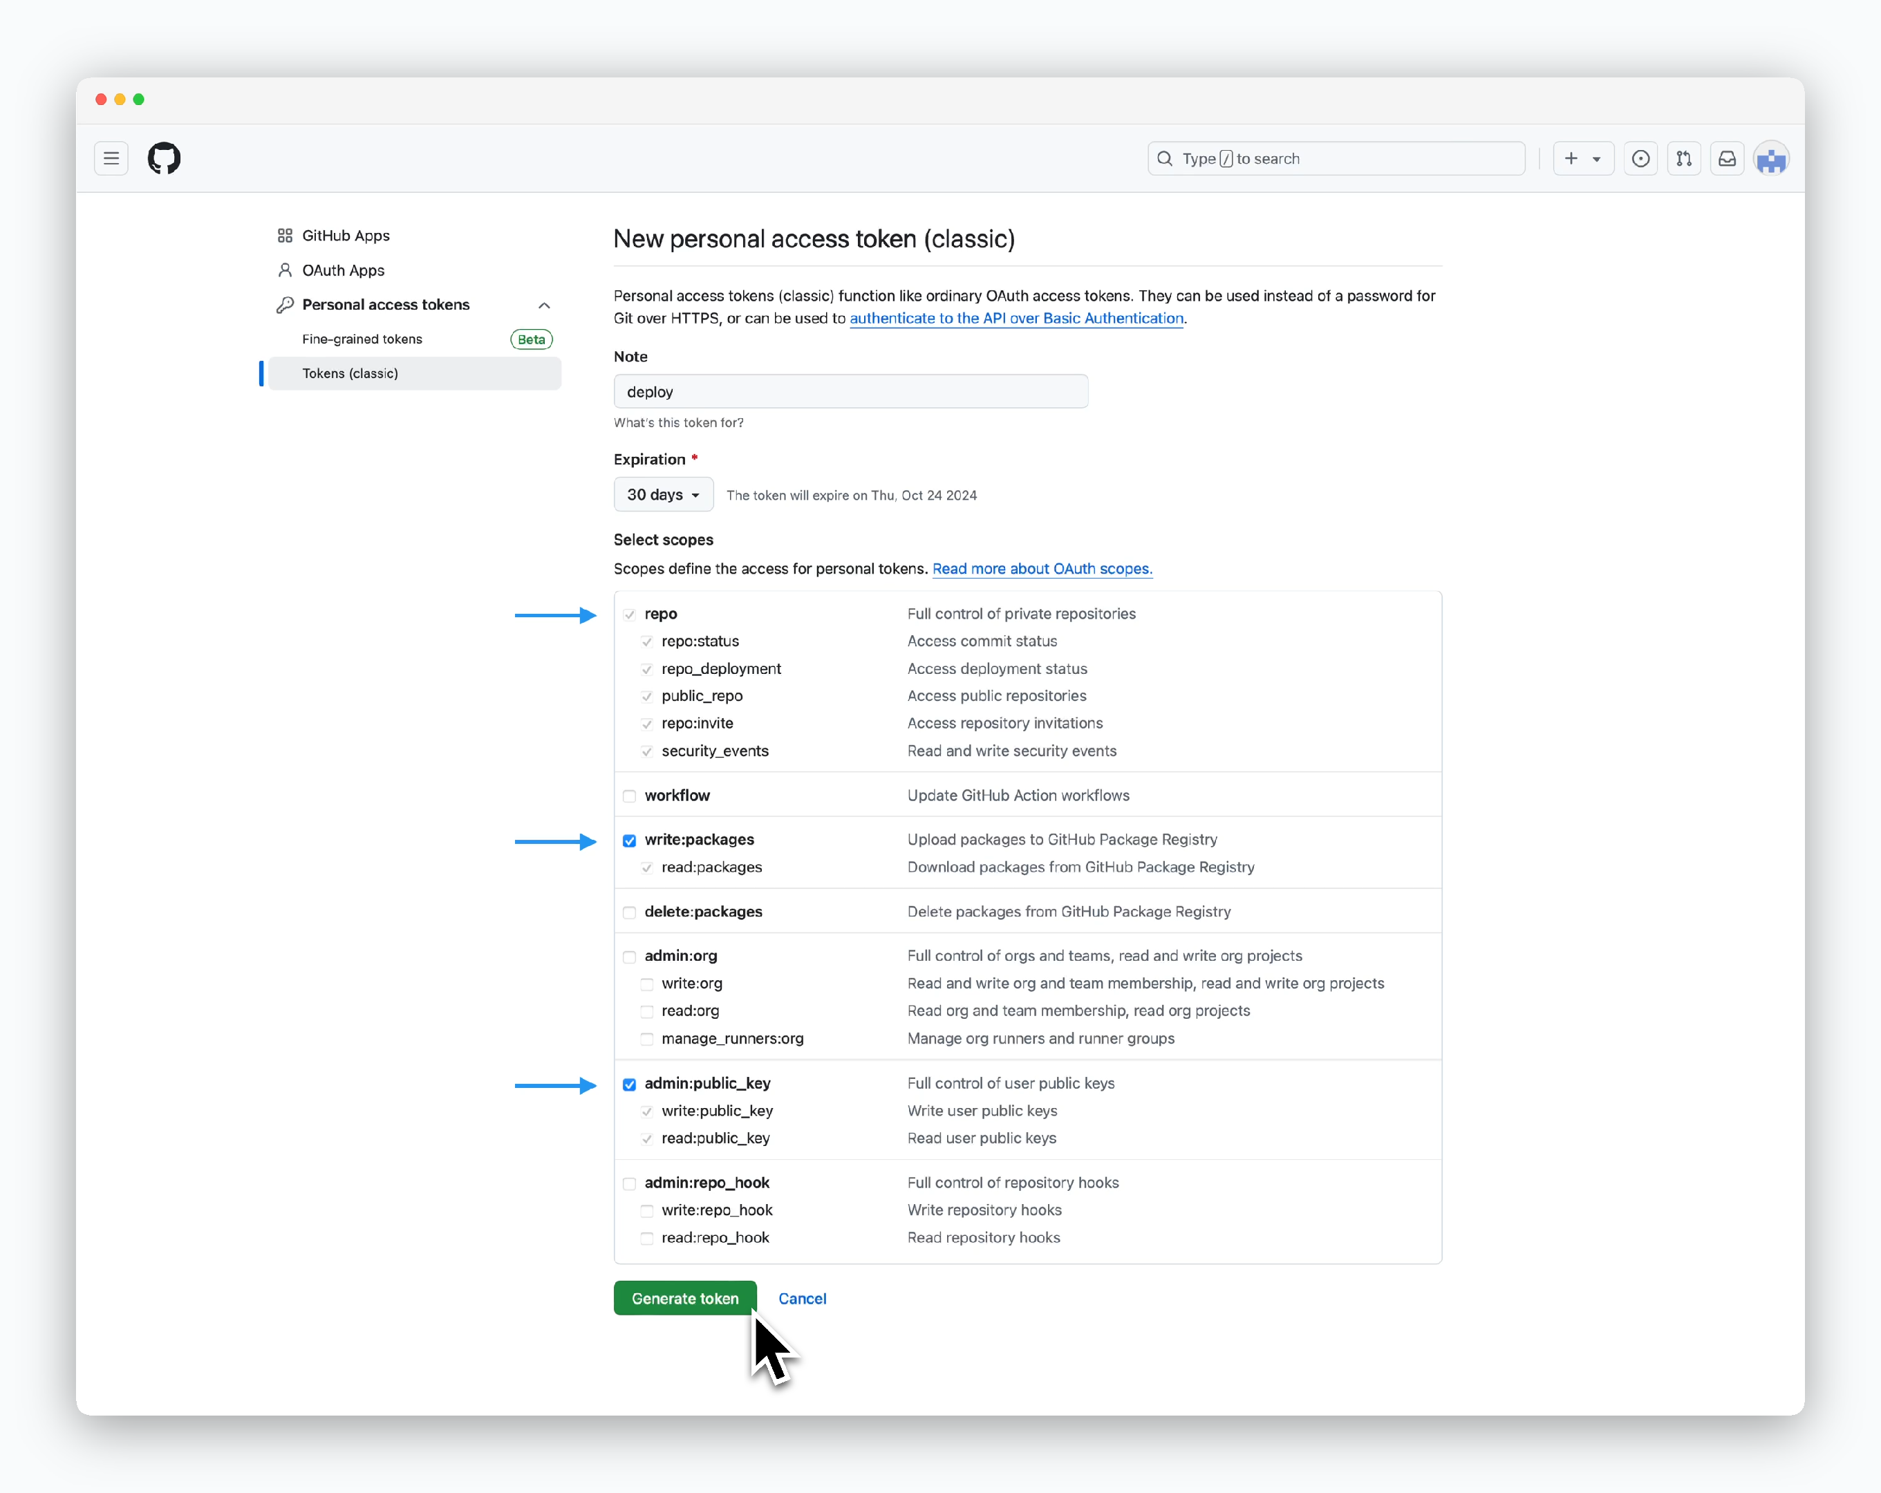Click the OAuth Apps person icon

pyautogui.click(x=284, y=270)
